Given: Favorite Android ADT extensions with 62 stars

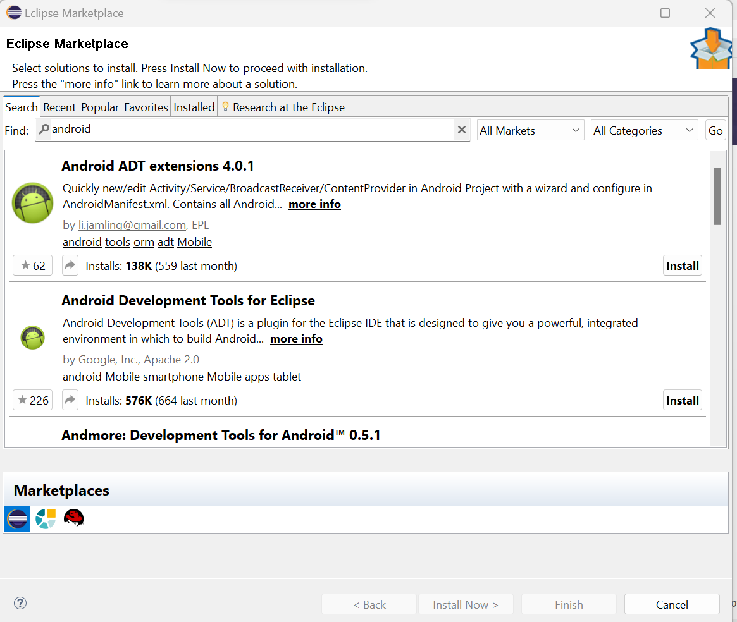Looking at the screenshot, I should 32,265.
